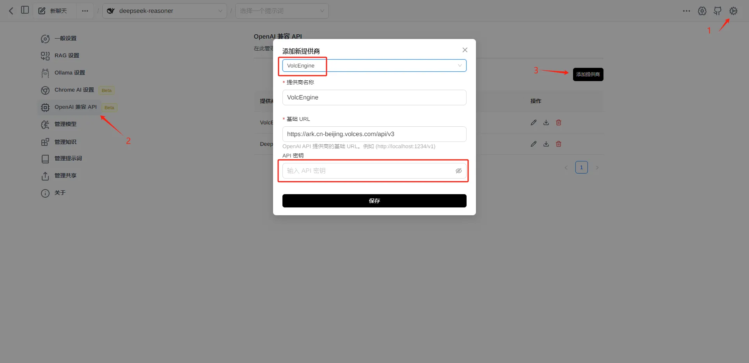The height and width of the screenshot is (363, 749).
Task: Open the deepseek-reasoner model selector
Action: (x=164, y=11)
